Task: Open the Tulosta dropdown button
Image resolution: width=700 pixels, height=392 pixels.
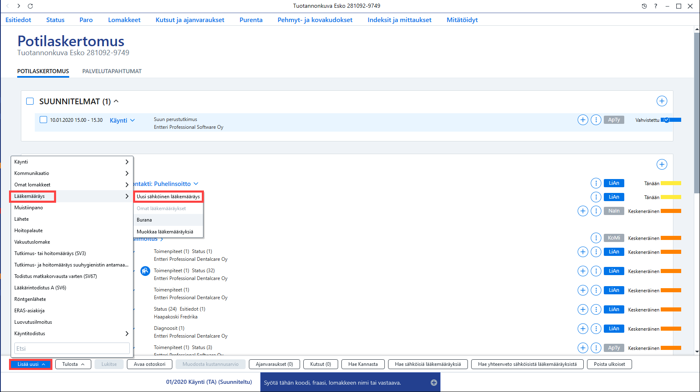Action: point(73,364)
